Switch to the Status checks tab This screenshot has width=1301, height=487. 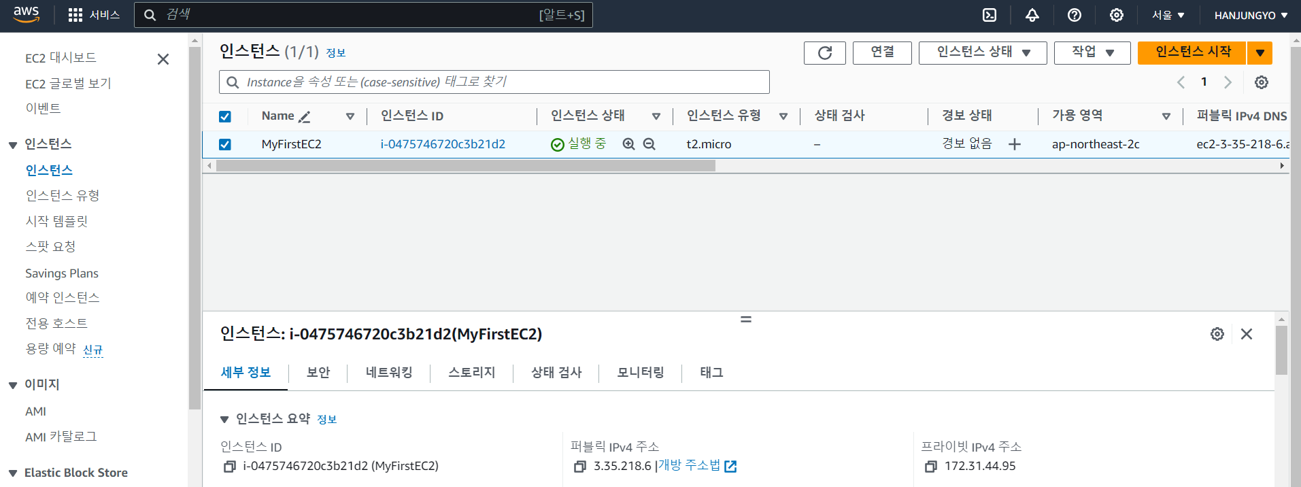pyautogui.click(x=556, y=373)
